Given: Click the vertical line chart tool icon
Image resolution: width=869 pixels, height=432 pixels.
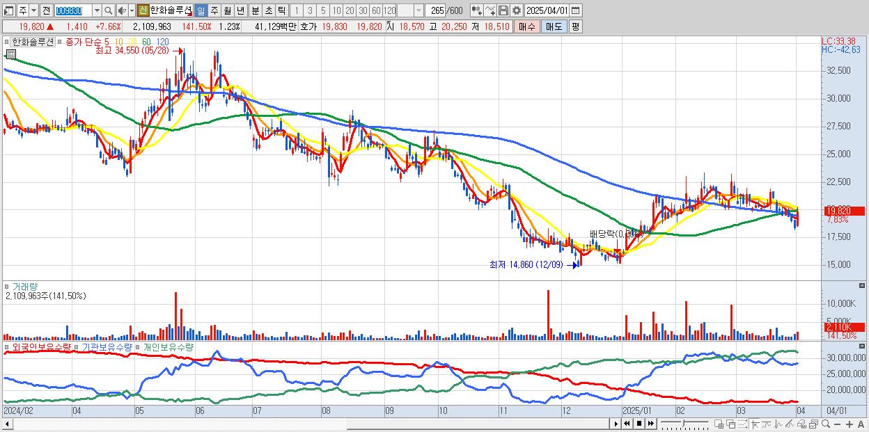Looking at the screenshot, I should tap(778, 424).
